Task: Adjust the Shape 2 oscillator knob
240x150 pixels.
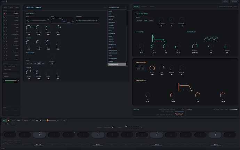Action: [48, 28]
